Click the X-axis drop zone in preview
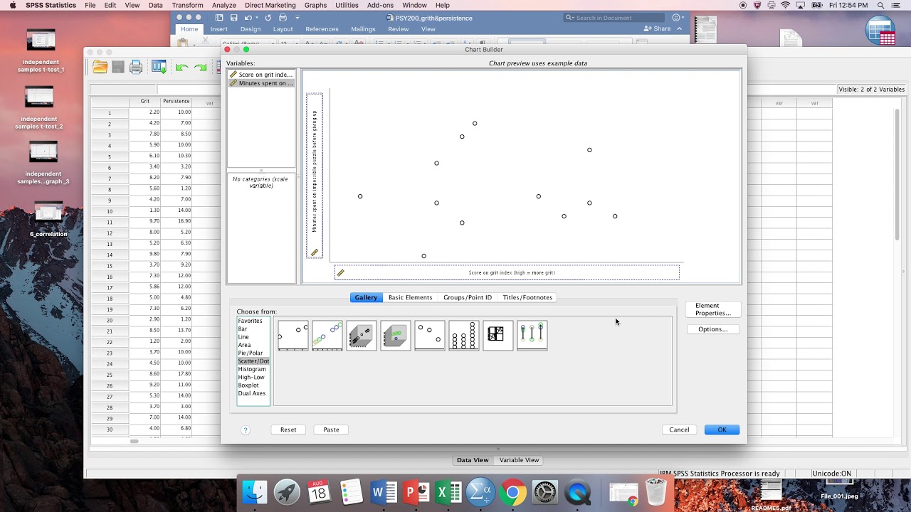Viewport: 911px width, 512px height. 507,272
